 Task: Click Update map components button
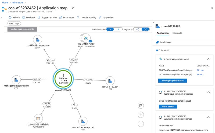coord(22,29)
